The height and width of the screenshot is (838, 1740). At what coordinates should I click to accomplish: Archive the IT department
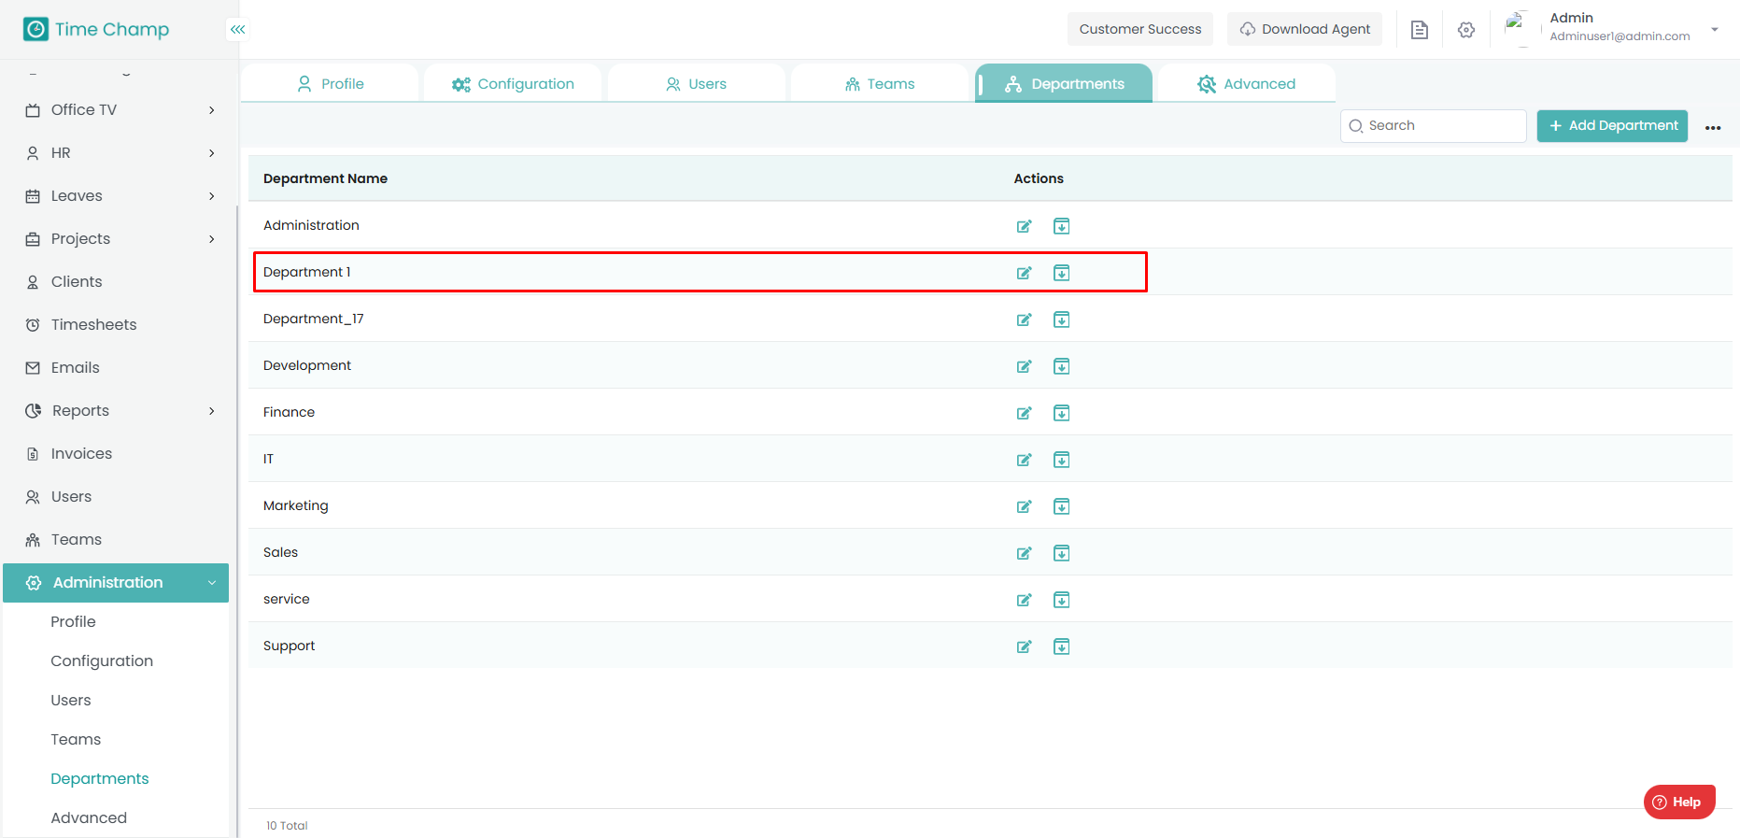click(1062, 460)
